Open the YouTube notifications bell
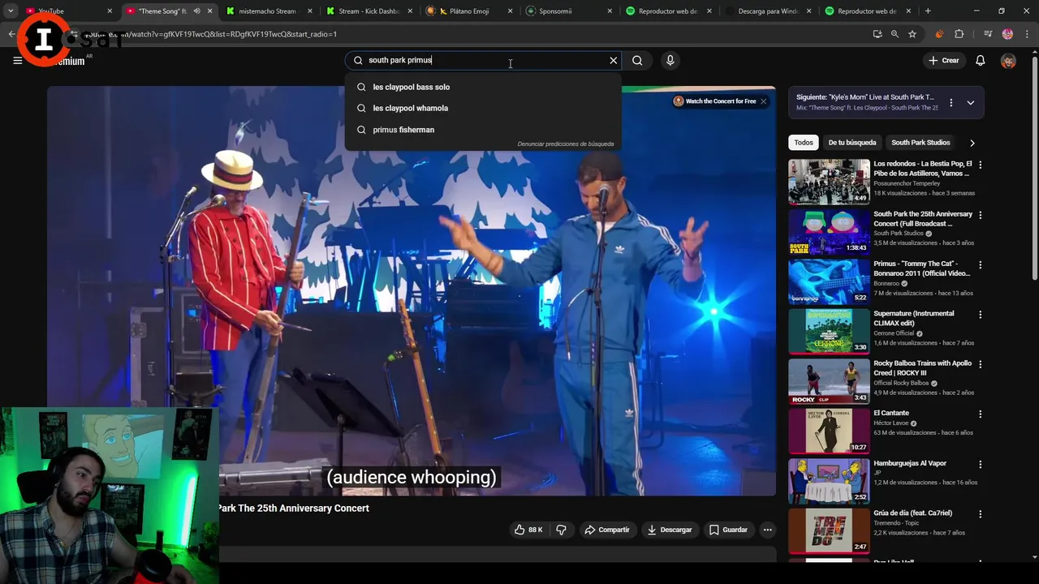The image size is (1039, 584). pos(980,61)
